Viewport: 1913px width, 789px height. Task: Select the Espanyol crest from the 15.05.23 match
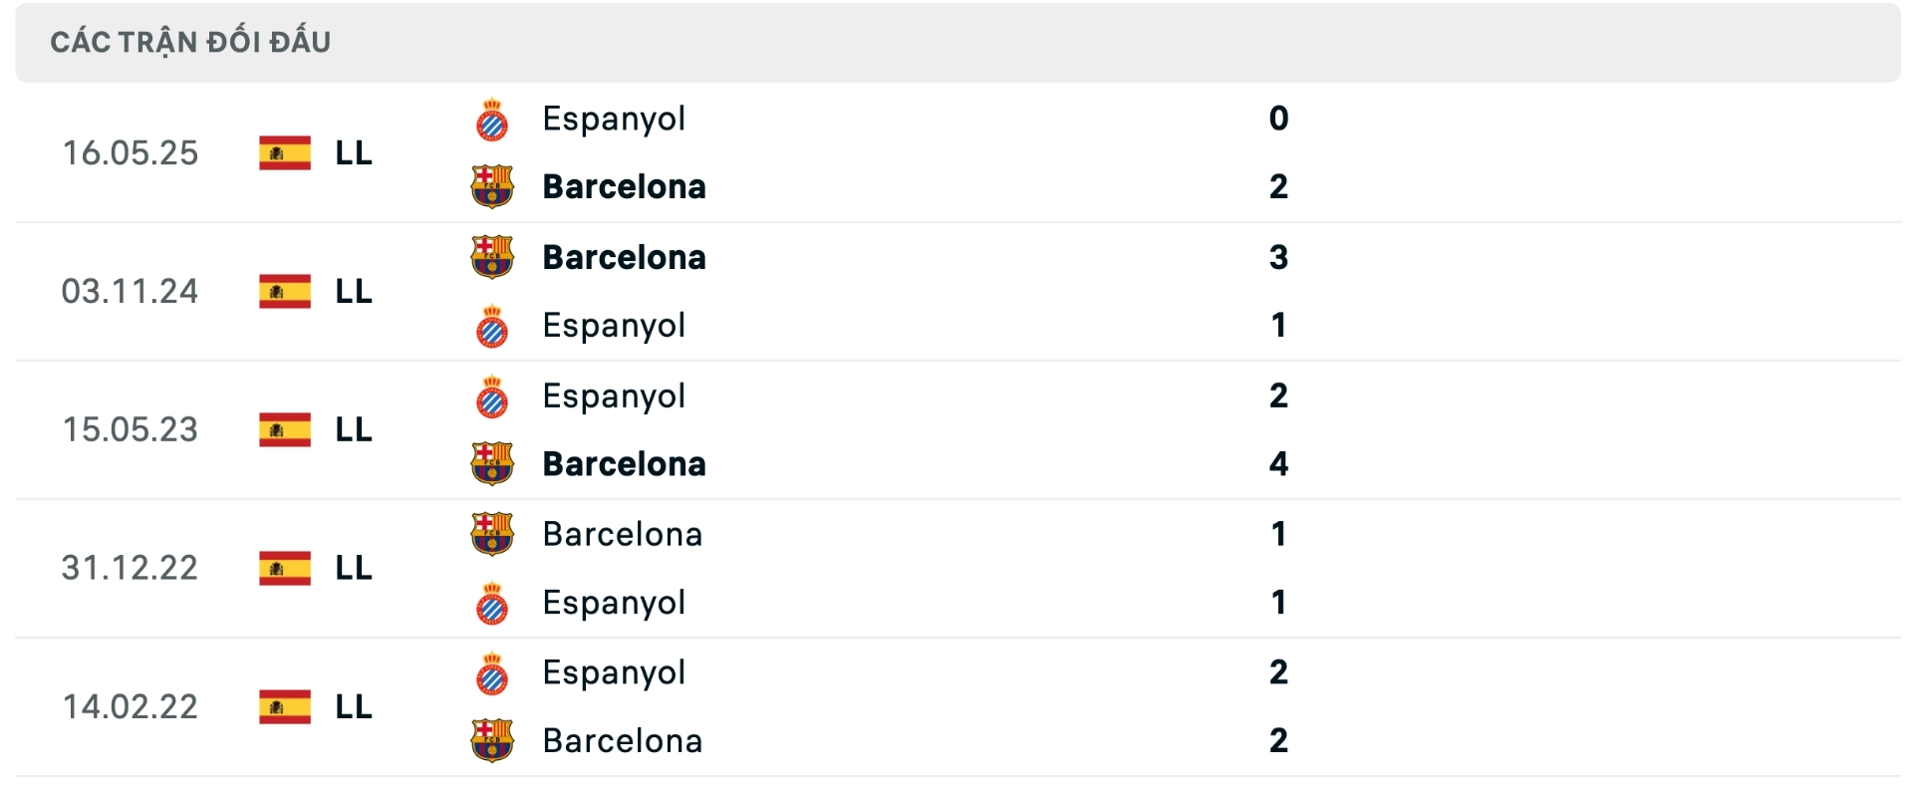(492, 395)
